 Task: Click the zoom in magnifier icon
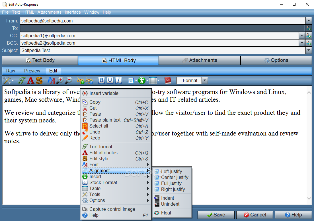60,80
